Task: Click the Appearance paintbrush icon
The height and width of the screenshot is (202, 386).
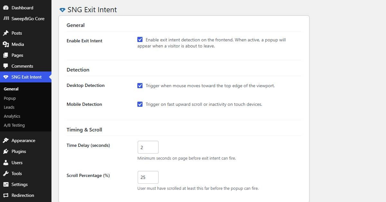Action: coord(6,140)
